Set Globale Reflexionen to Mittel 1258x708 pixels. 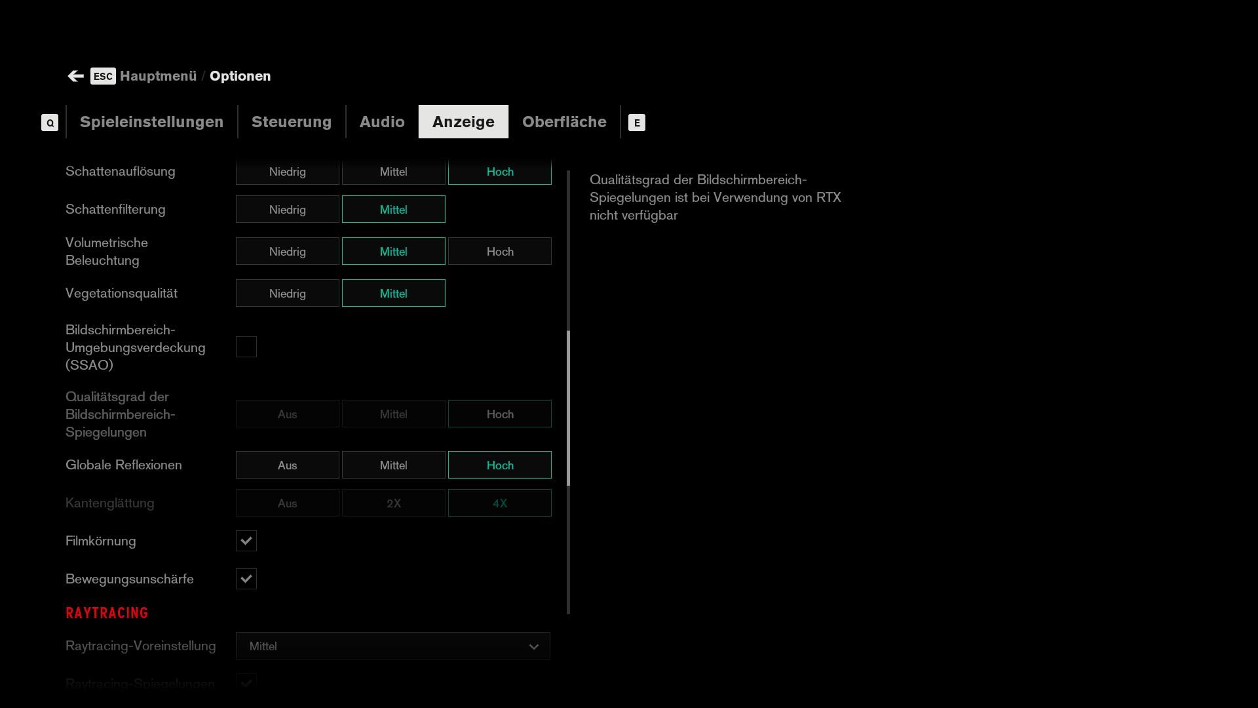pos(394,465)
